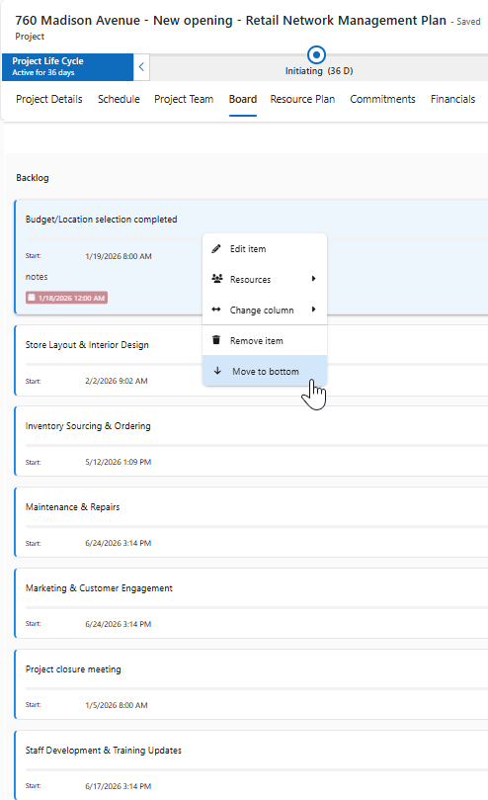Choose Move to bottom menu entry

[x=265, y=371]
